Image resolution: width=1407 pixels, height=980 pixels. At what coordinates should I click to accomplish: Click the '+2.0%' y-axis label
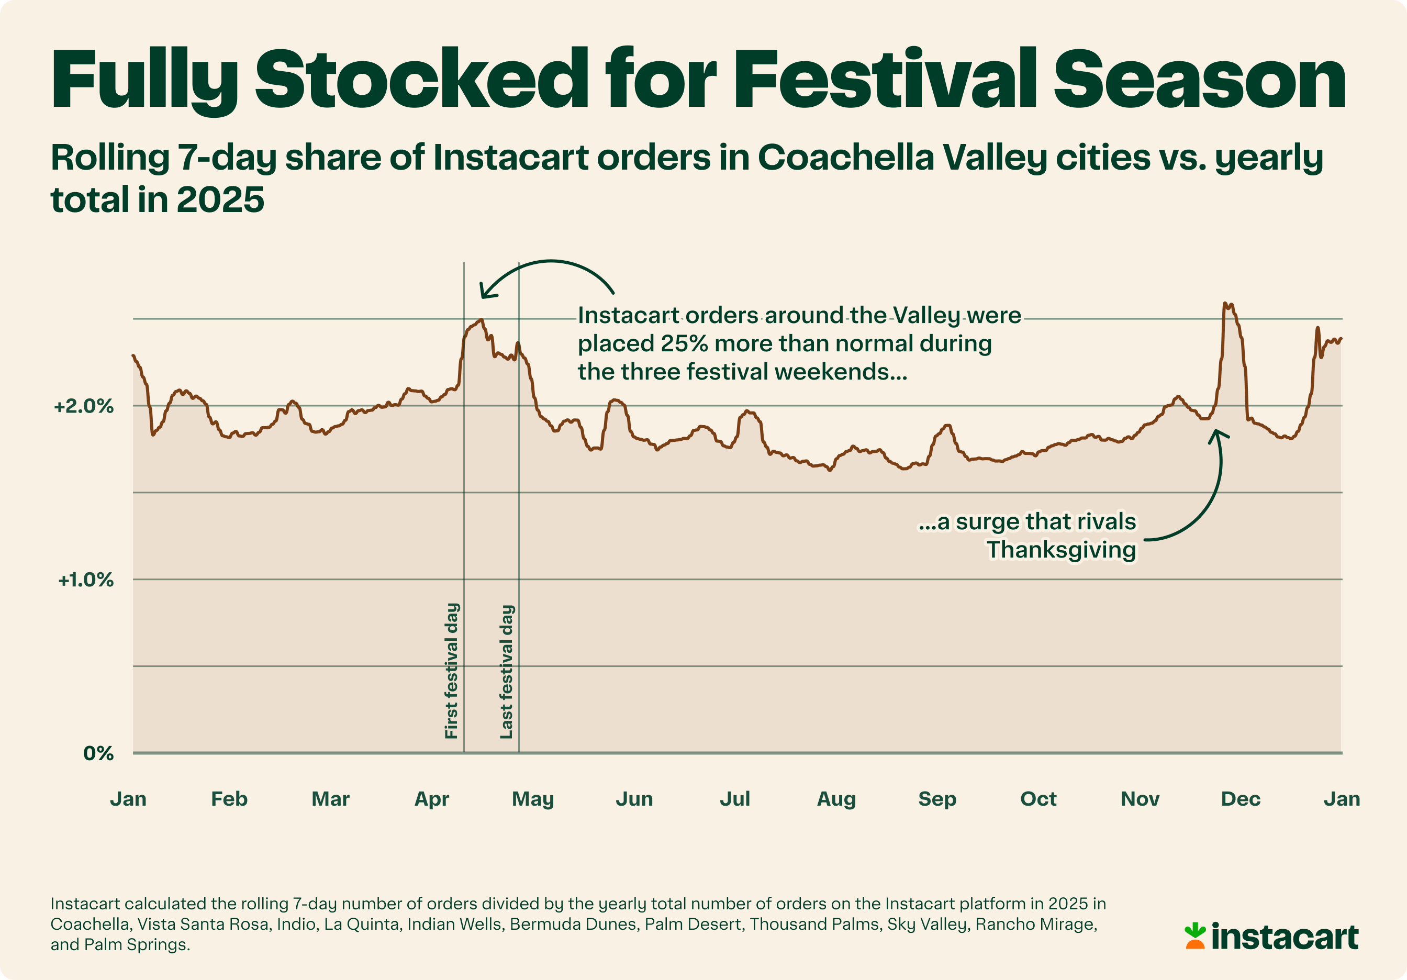click(x=84, y=406)
